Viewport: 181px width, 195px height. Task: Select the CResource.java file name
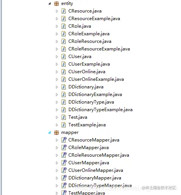coord(85,11)
